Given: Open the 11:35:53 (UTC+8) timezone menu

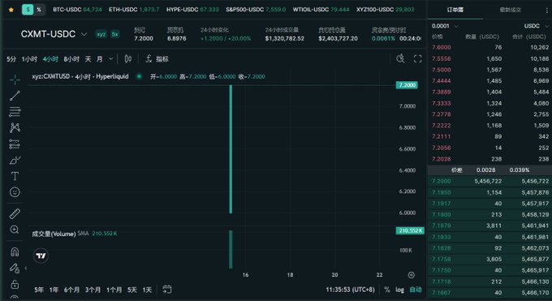Looking at the screenshot, I should click(350, 290).
